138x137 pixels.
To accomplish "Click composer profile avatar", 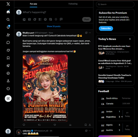I will (x=19, y=12).
